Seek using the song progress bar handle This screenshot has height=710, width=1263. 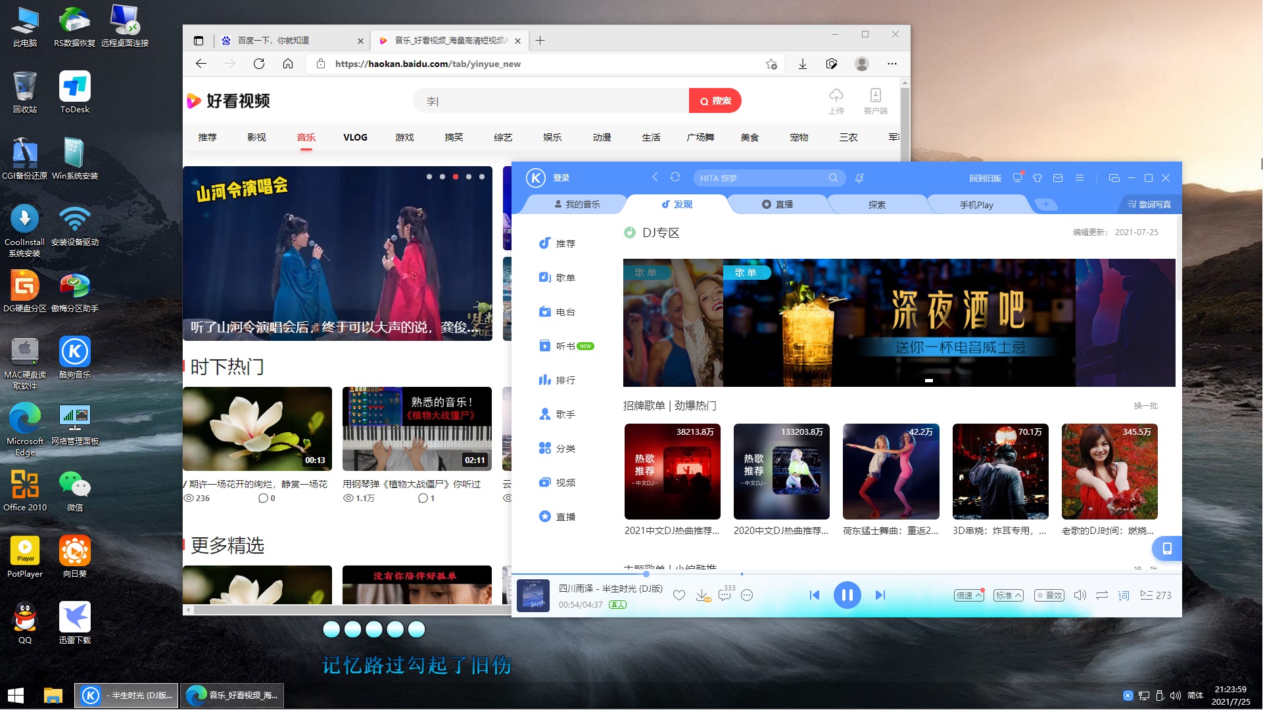point(646,574)
